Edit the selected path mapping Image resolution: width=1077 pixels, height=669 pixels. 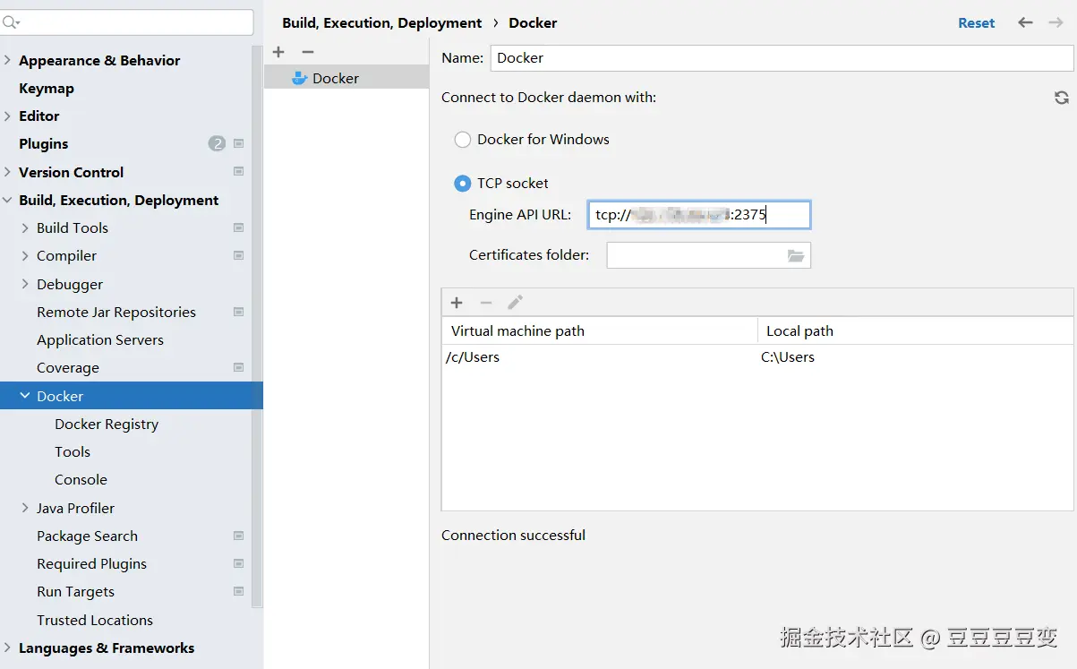(x=516, y=303)
